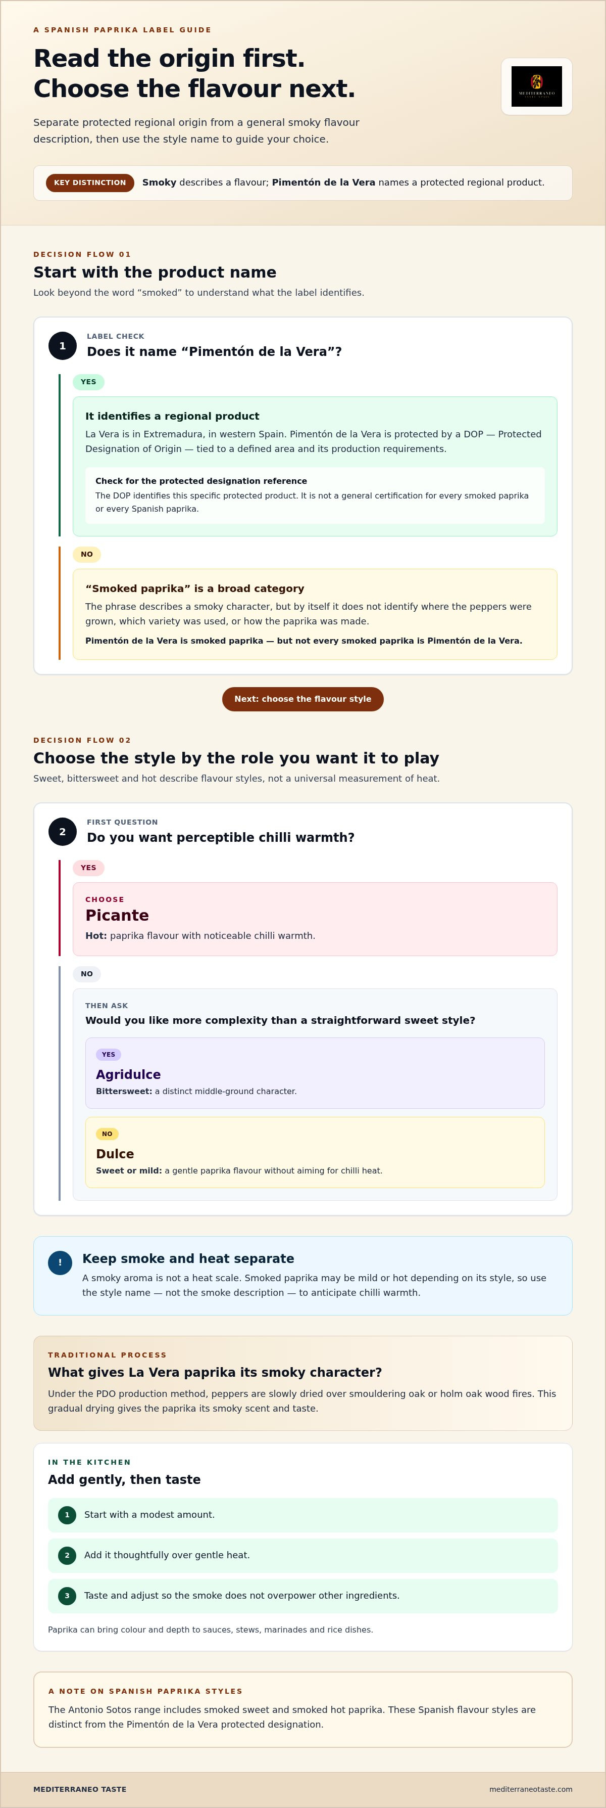Select the NO pill above Smoked paprika box

point(87,555)
